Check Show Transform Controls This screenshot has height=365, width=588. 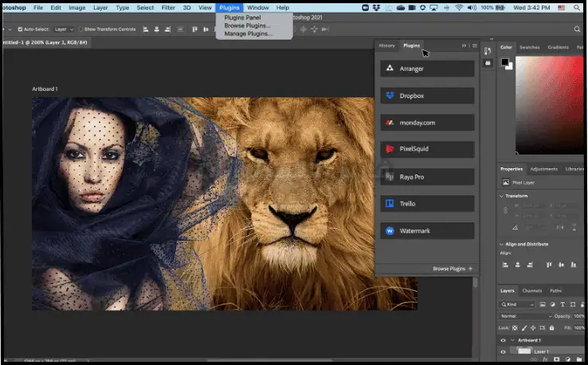click(80, 29)
